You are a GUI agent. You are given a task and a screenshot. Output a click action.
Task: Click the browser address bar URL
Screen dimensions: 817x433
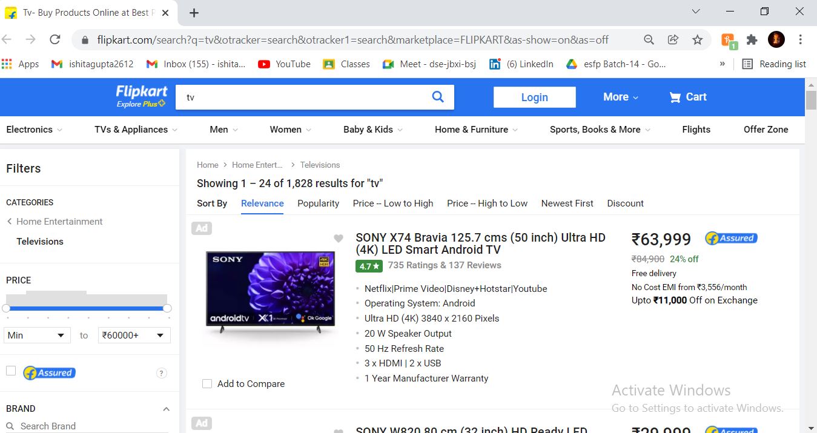(x=352, y=40)
